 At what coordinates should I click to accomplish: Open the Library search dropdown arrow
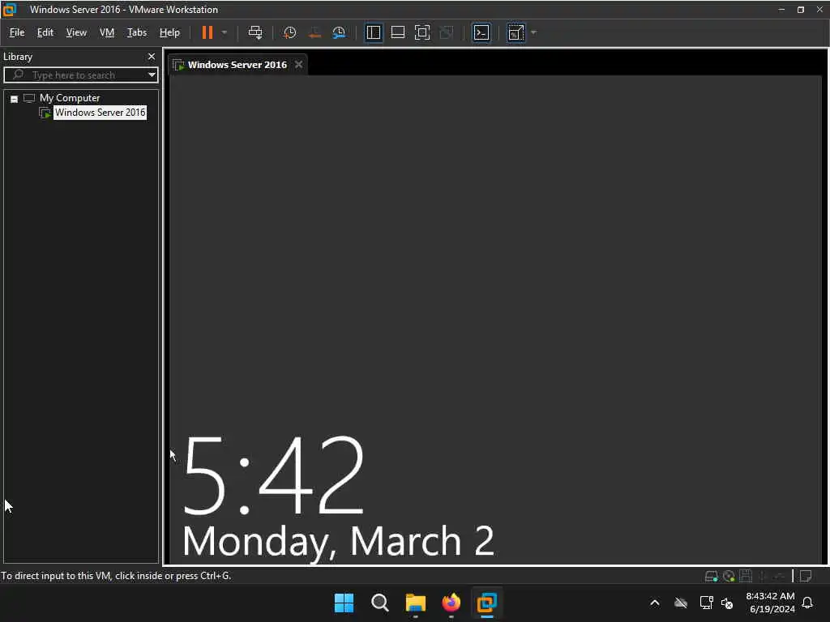pos(152,75)
